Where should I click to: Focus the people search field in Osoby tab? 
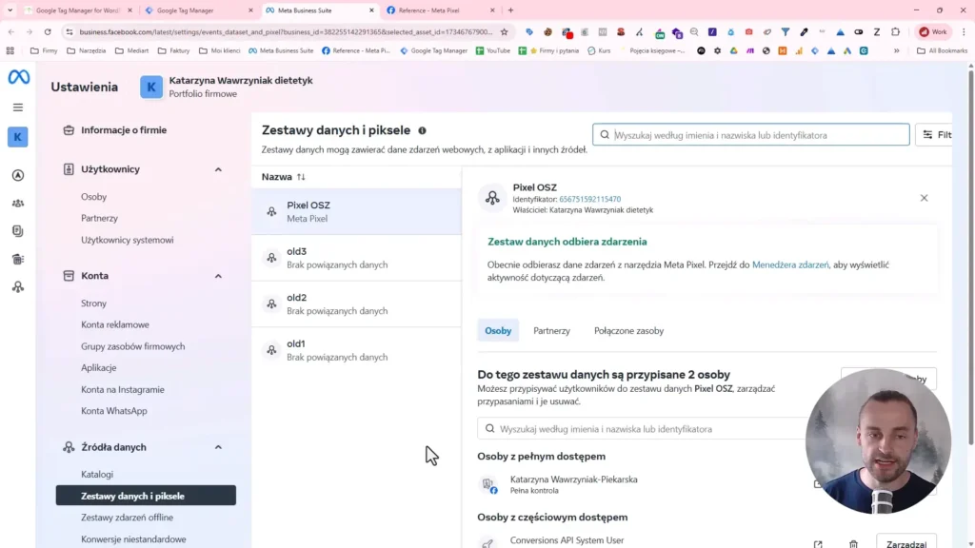644,429
